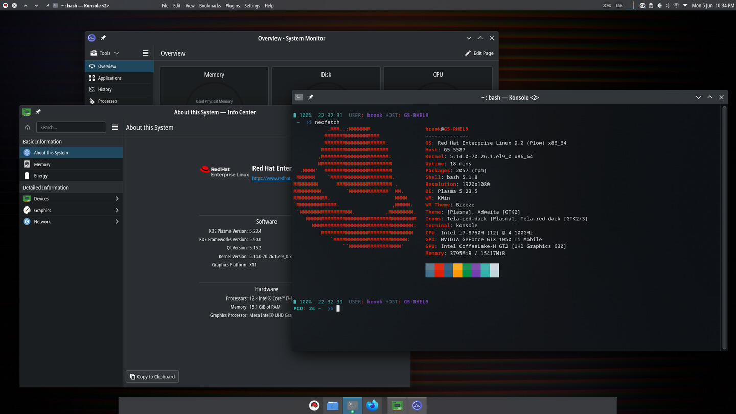Click the clock showing Mon 5 Jun 10:34 PM

point(712,5)
